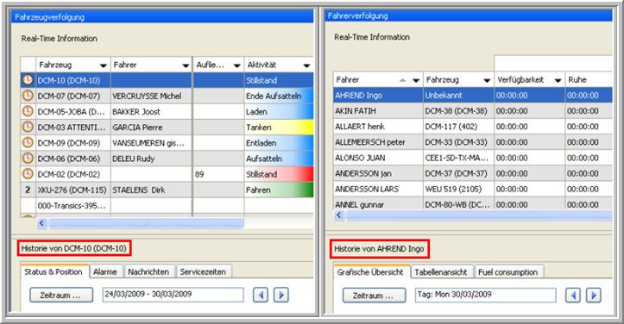Image resolution: width=624 pixels, height=324 pixels.
Task: Switch to Alarme tab
Action: [x=105, y=272]
